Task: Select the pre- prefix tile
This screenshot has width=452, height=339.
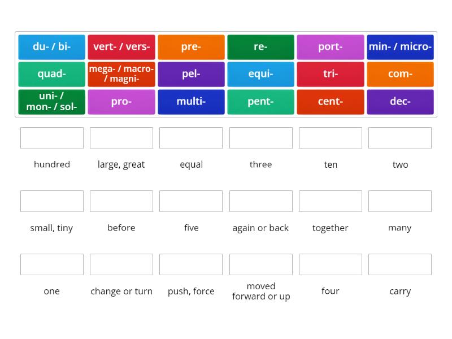Action: tap(191, 47)
